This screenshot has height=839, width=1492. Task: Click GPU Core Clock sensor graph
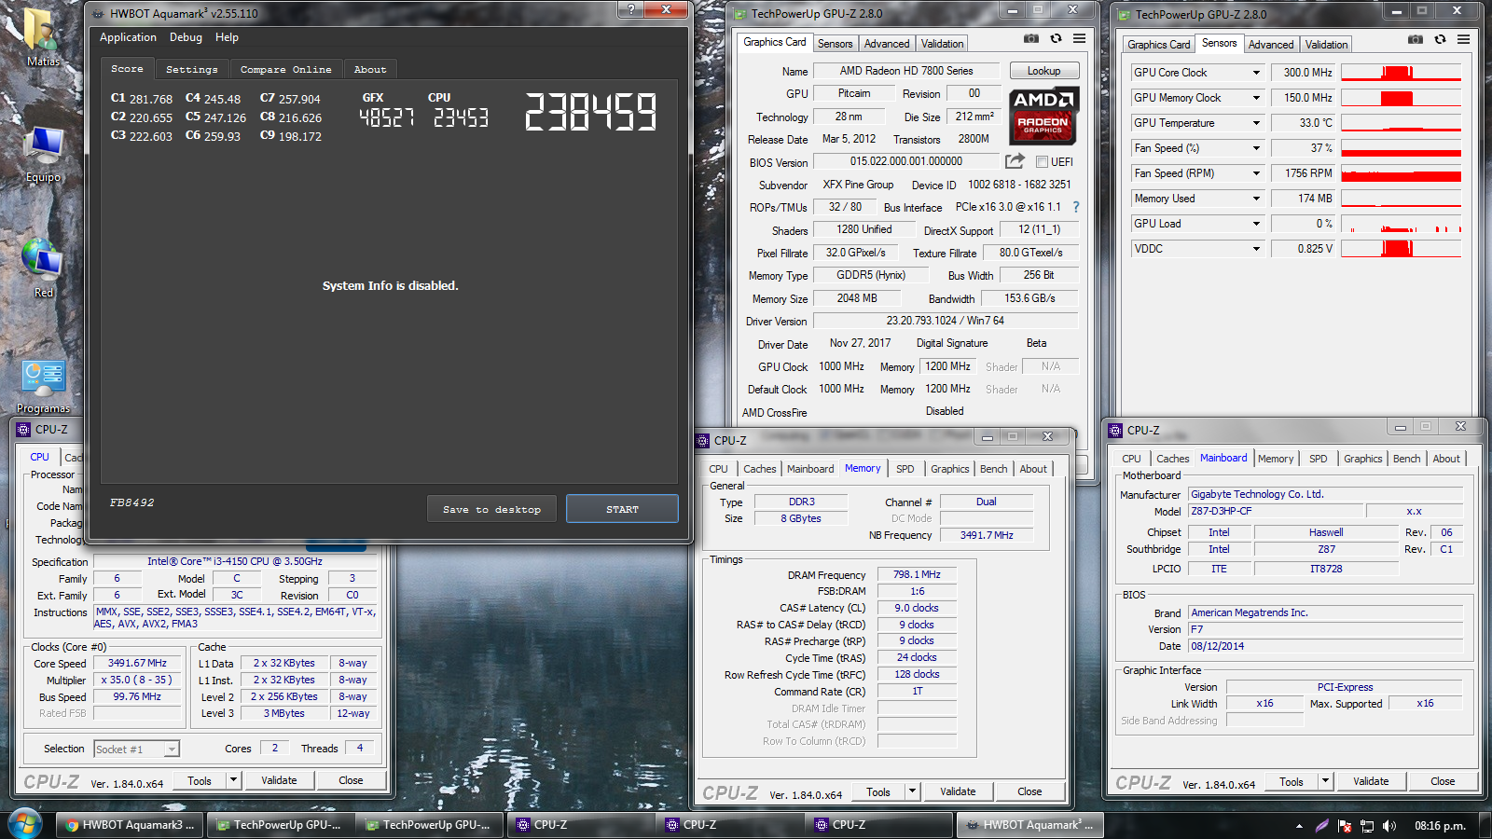1401,73
